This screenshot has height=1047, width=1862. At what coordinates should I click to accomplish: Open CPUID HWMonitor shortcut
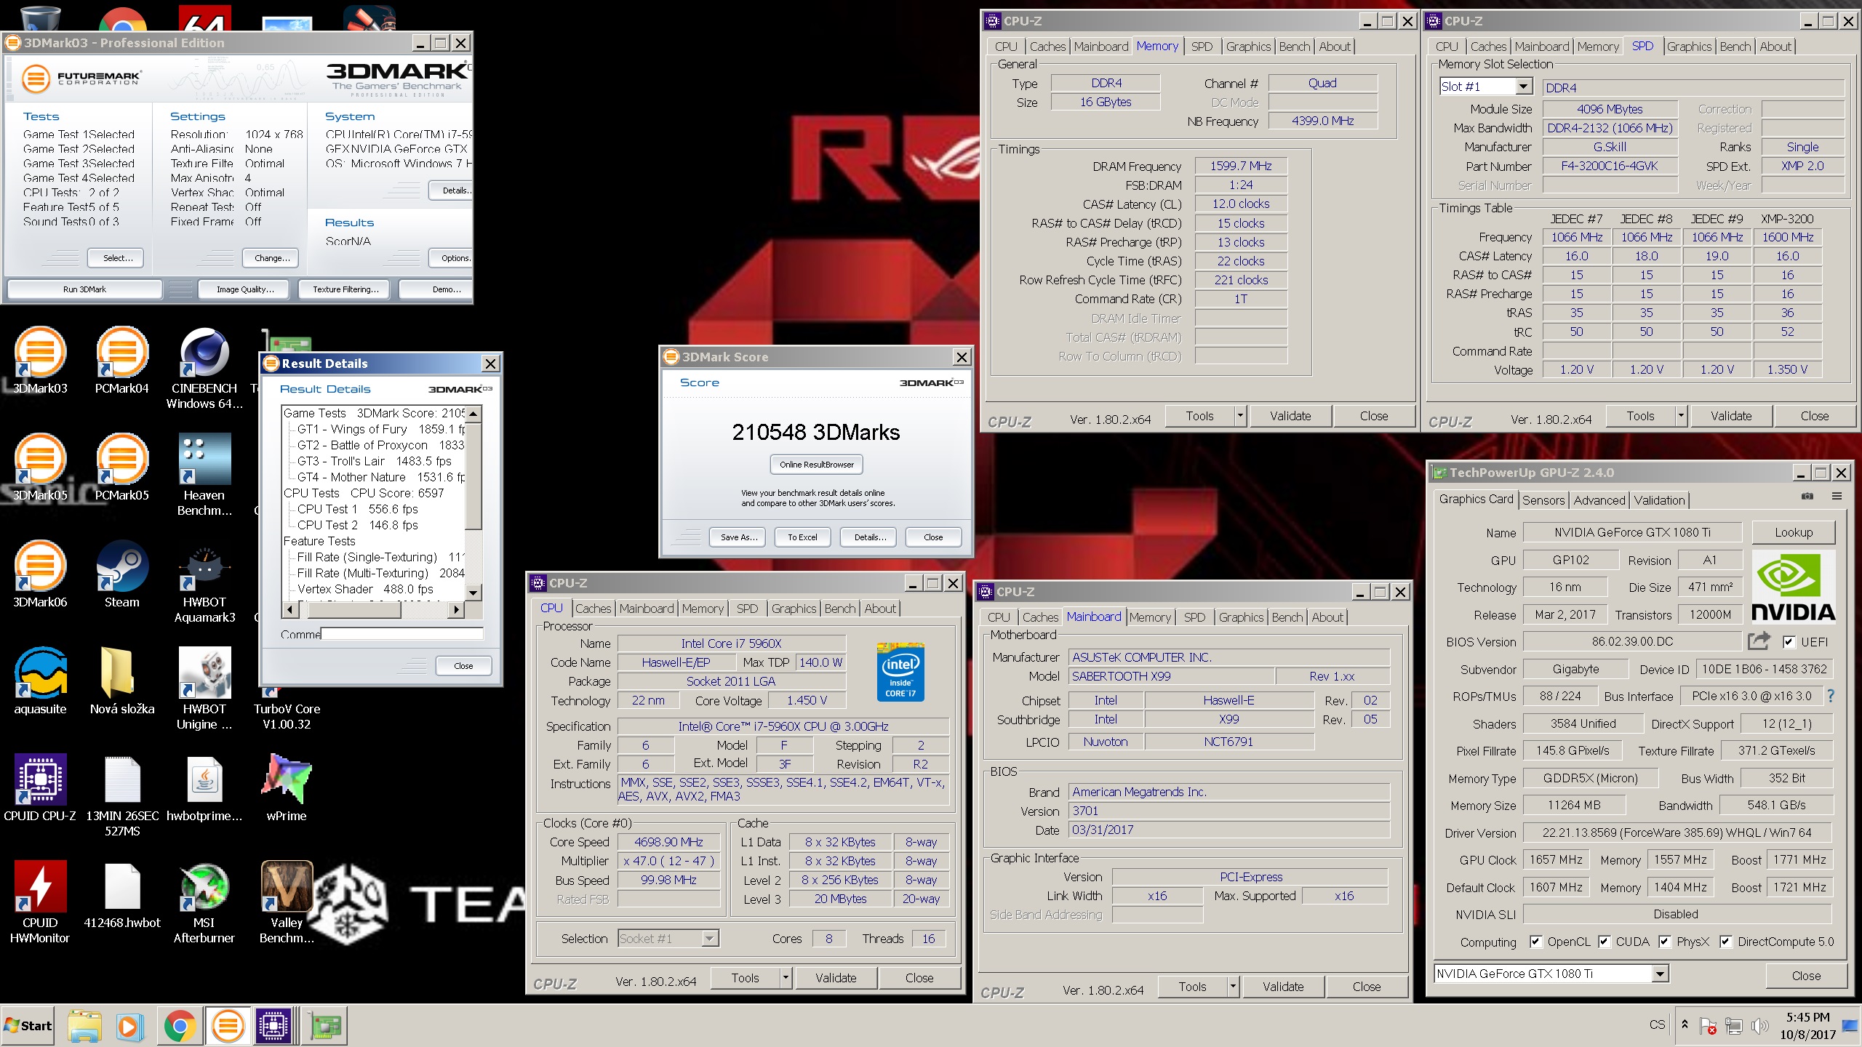click(x=40, y=902)
